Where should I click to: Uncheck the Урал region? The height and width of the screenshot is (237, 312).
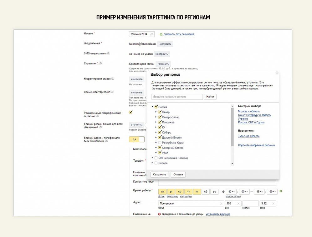point(160,153)
